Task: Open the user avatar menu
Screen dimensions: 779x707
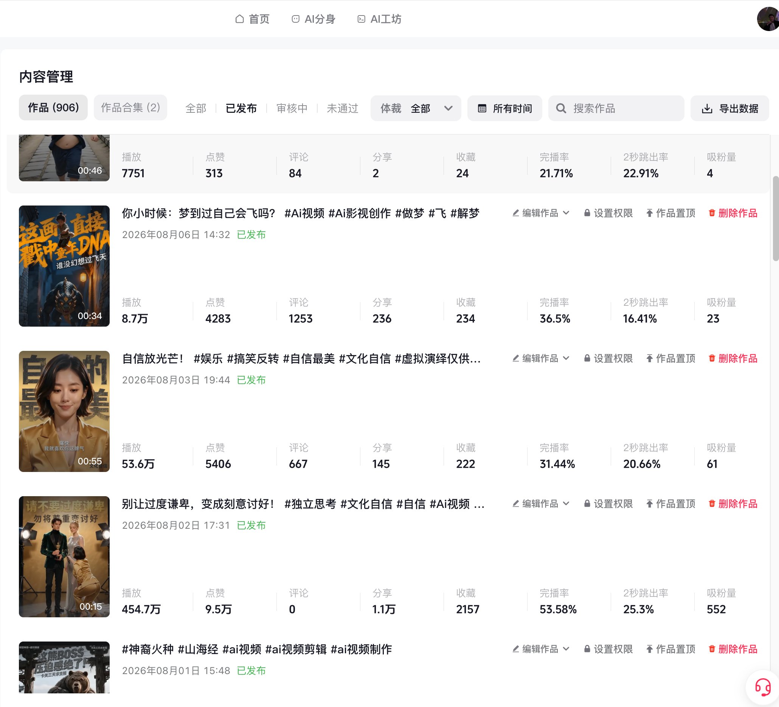Action: (x=768, y=19)
